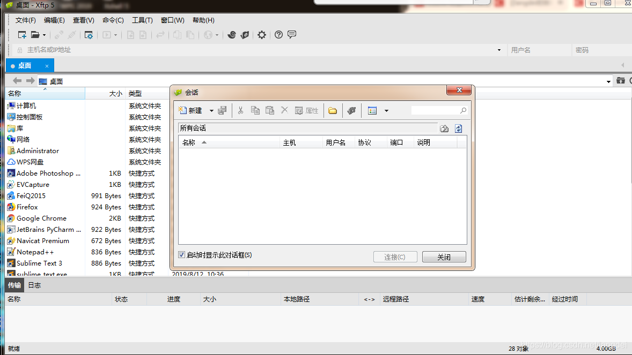The width and height of the screenshot is (632, 355).
Task: Click the yellow folder icon in dialog toolbar
Action: tap(333, 111)
